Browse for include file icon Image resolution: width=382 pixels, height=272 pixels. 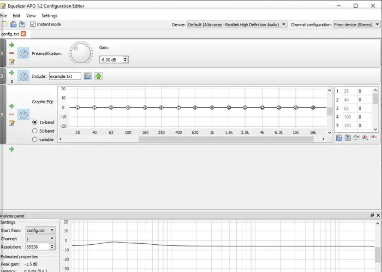(x=87, y=76)
